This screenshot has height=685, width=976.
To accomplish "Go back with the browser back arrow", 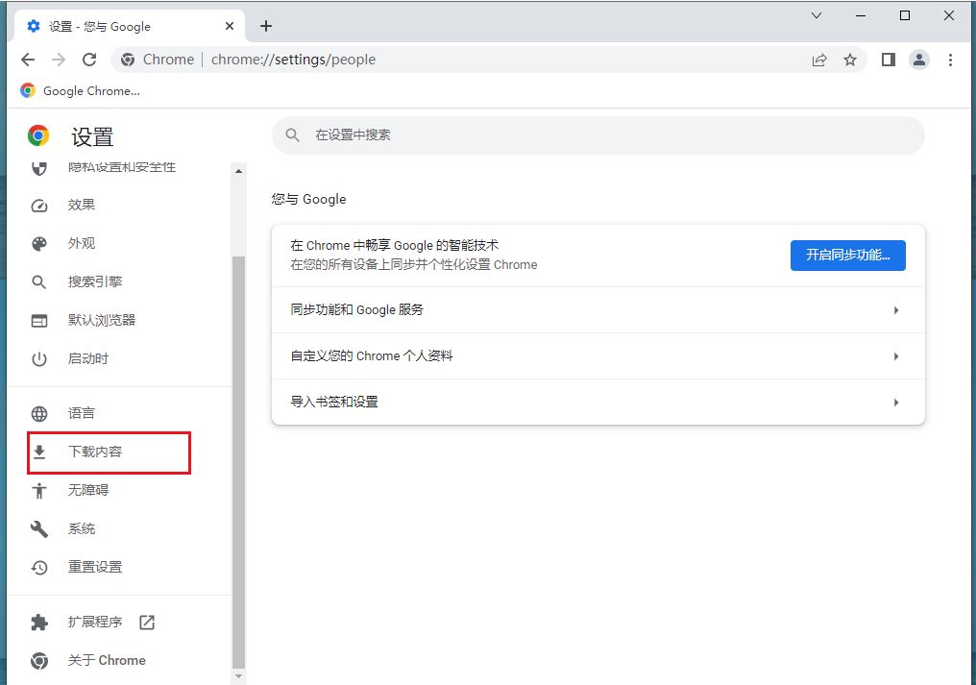I will point(28,60).
